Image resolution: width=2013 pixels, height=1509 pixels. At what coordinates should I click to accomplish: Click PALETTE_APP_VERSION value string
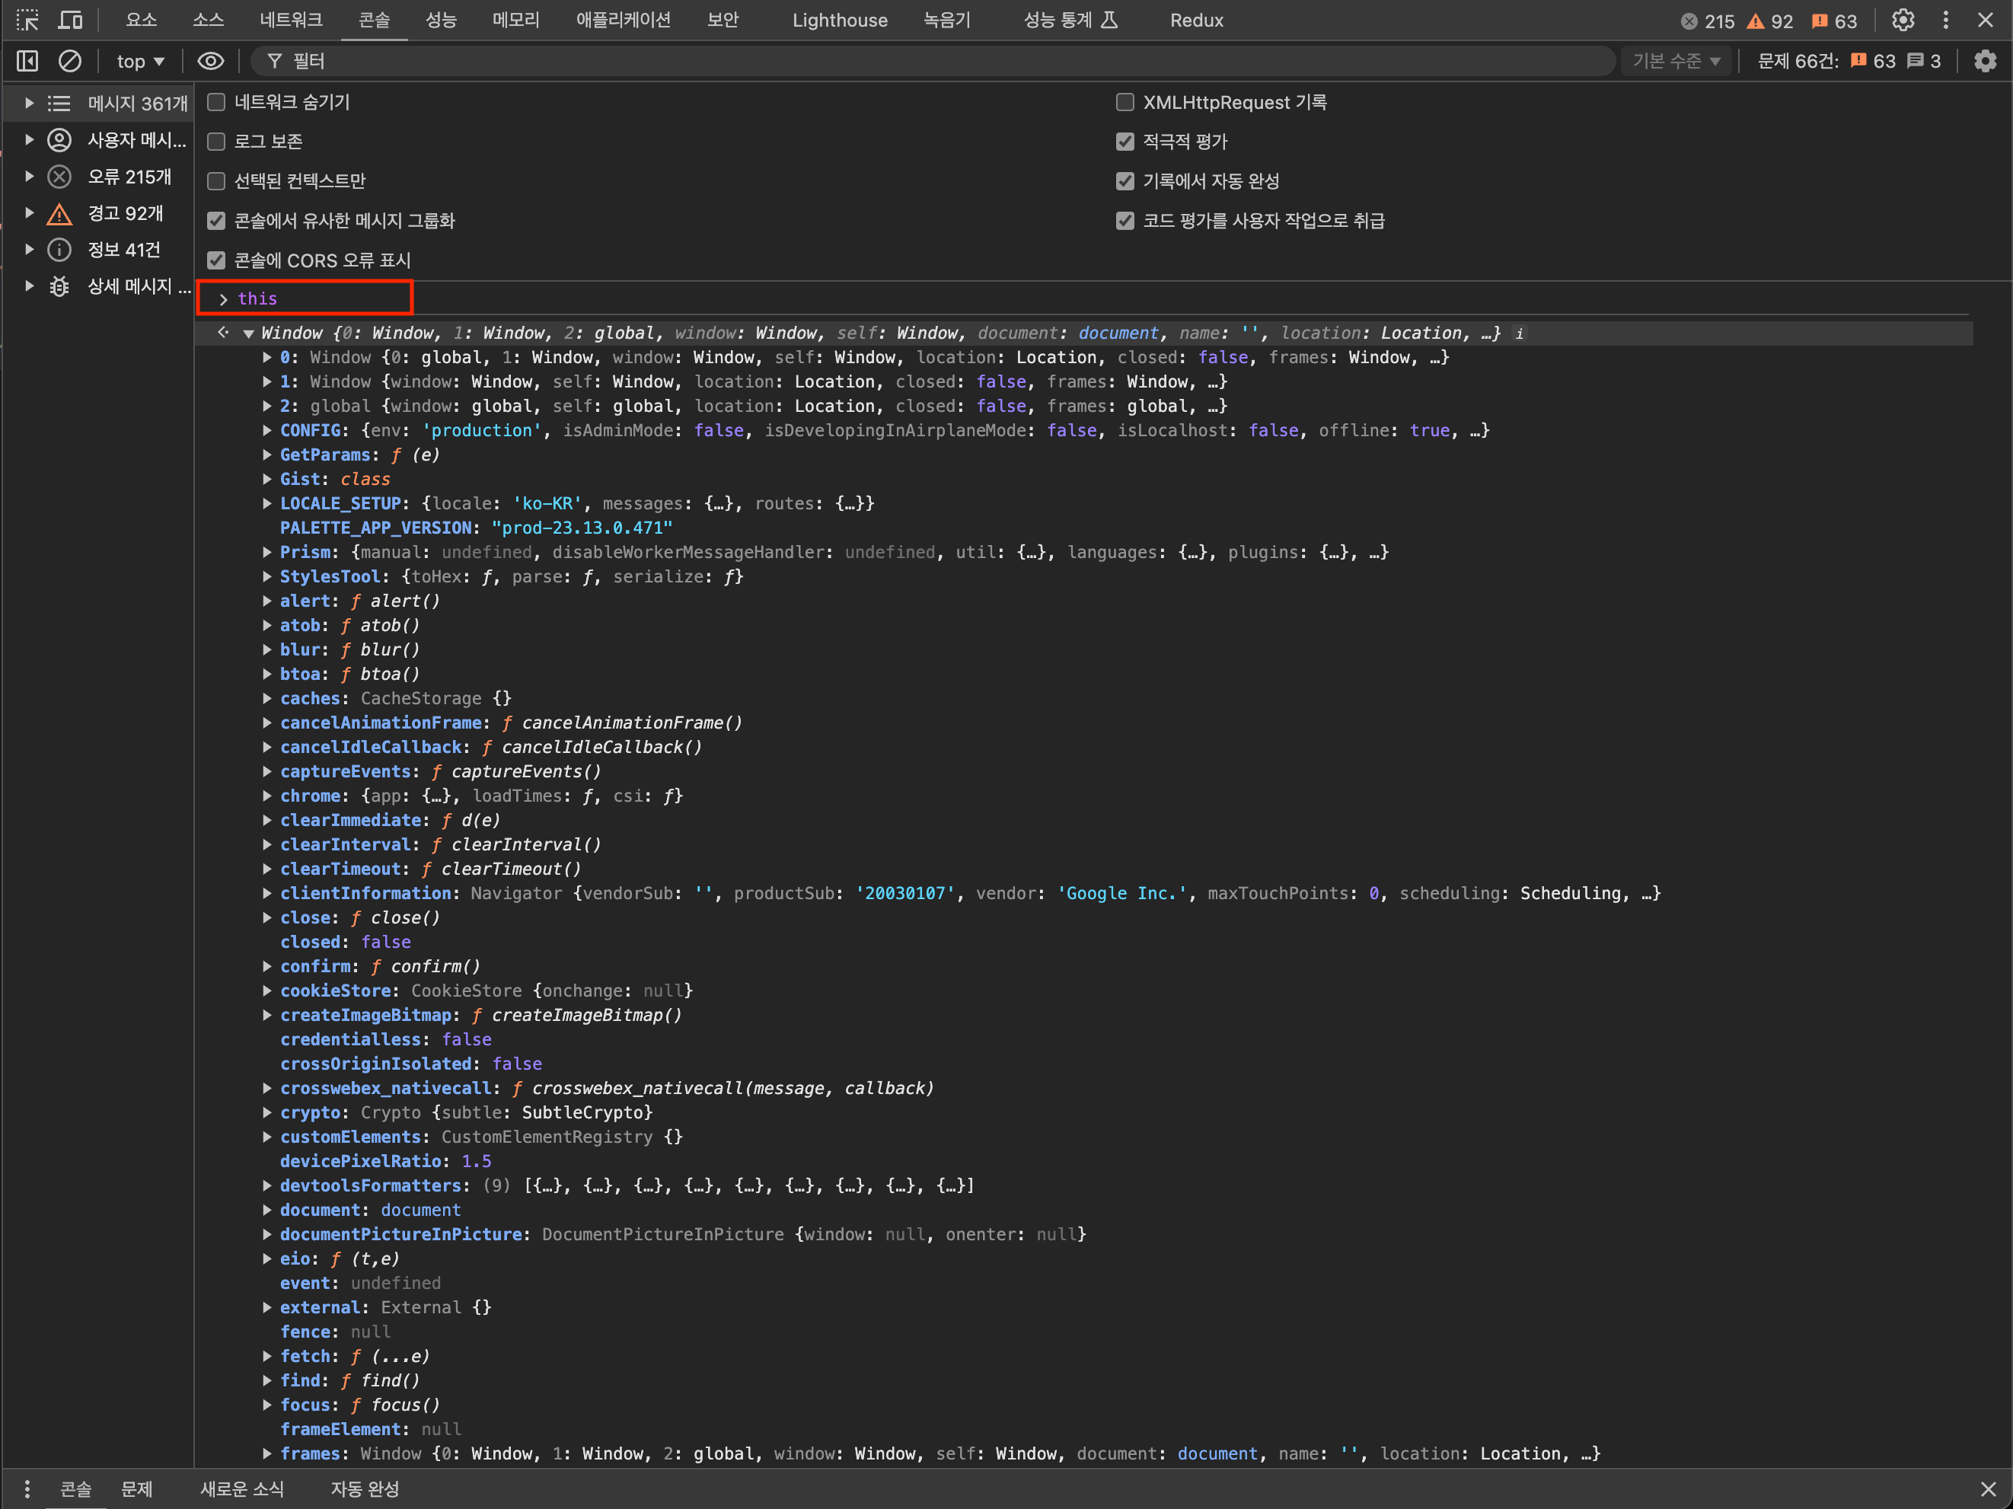click(x=582, y=528)
